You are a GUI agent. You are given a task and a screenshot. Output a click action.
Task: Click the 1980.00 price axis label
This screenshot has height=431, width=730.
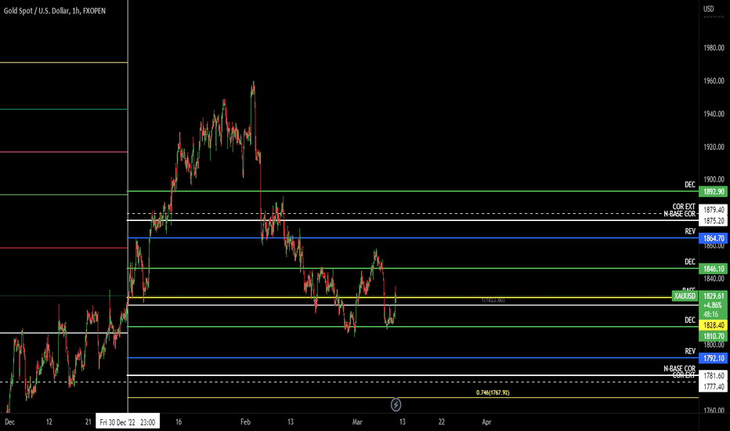click(x=714, y=48)
